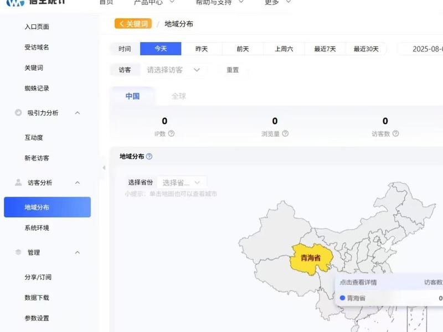Screen dimensions: 443x332
Task: Expand the 产品中心 top menu
Action: (x=154, y=2)
